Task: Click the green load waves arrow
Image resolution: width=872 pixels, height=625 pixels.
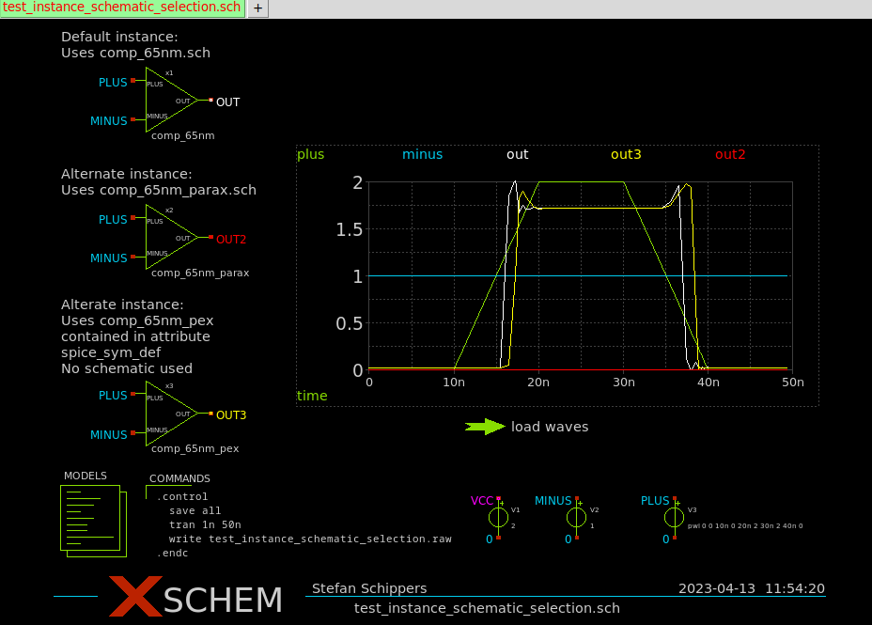Action: (485, 427)
